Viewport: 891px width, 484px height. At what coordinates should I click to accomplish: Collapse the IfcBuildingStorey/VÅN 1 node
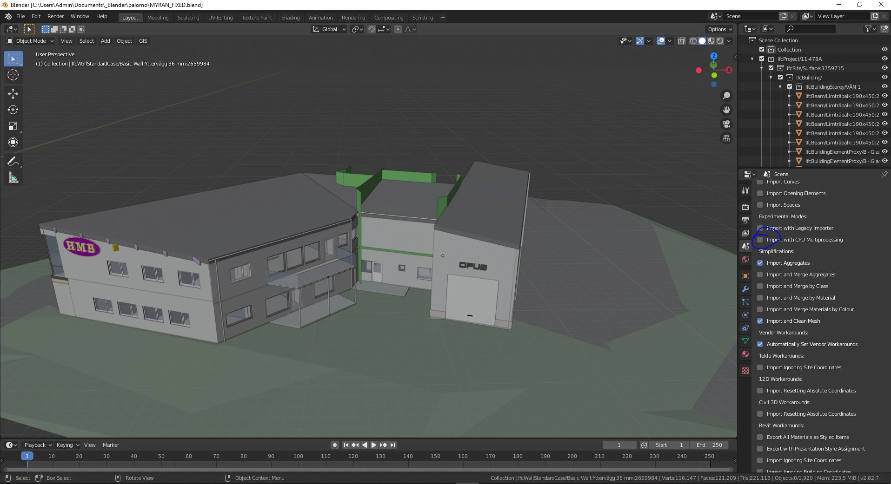tap(780, 87)
